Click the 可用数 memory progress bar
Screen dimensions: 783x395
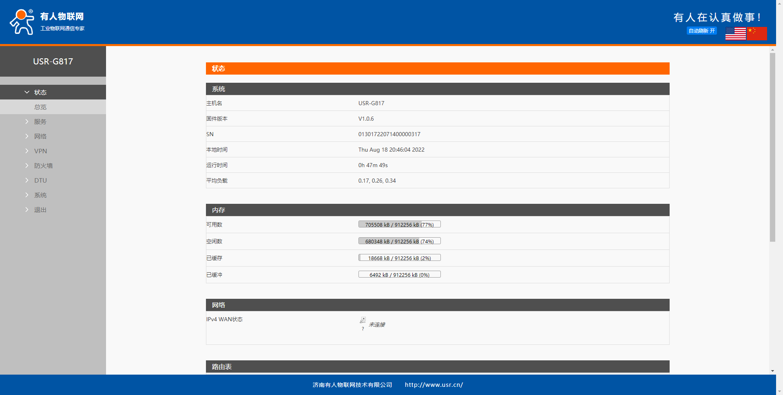[399, 225]
